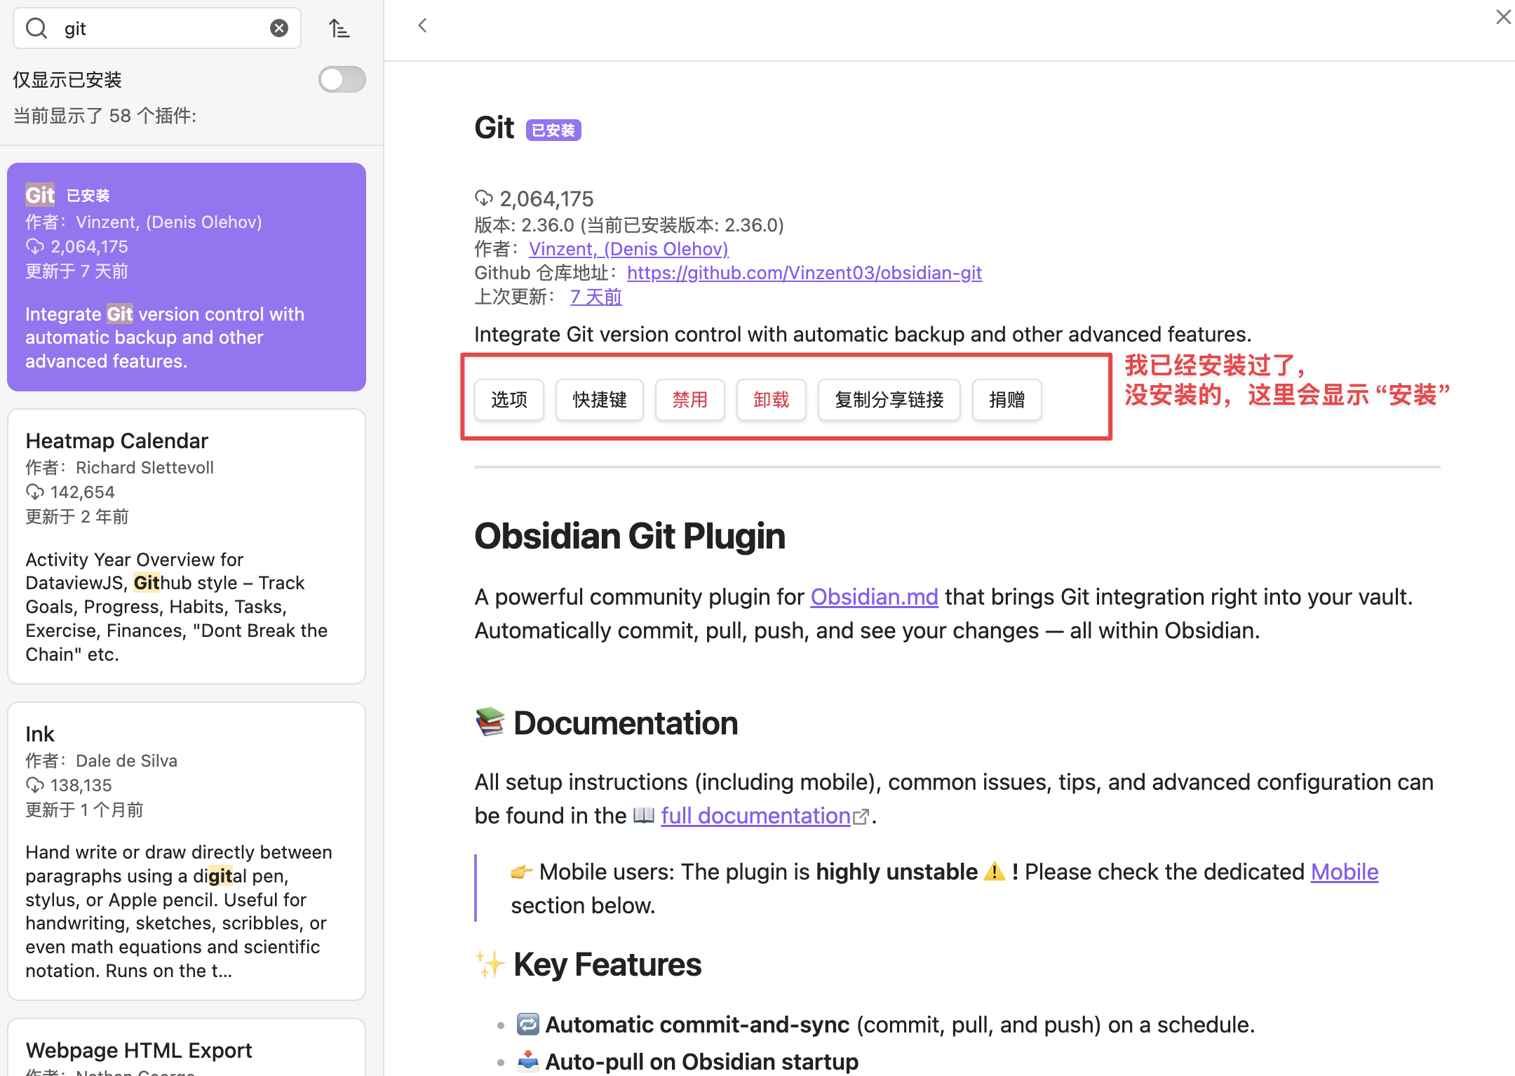Open the Webpage HTML Export plugin
Screen dimensions: 1515x1076
pyautogui.click(x=187, y=1050)
